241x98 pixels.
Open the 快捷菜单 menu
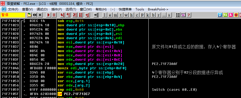[125, 9]
